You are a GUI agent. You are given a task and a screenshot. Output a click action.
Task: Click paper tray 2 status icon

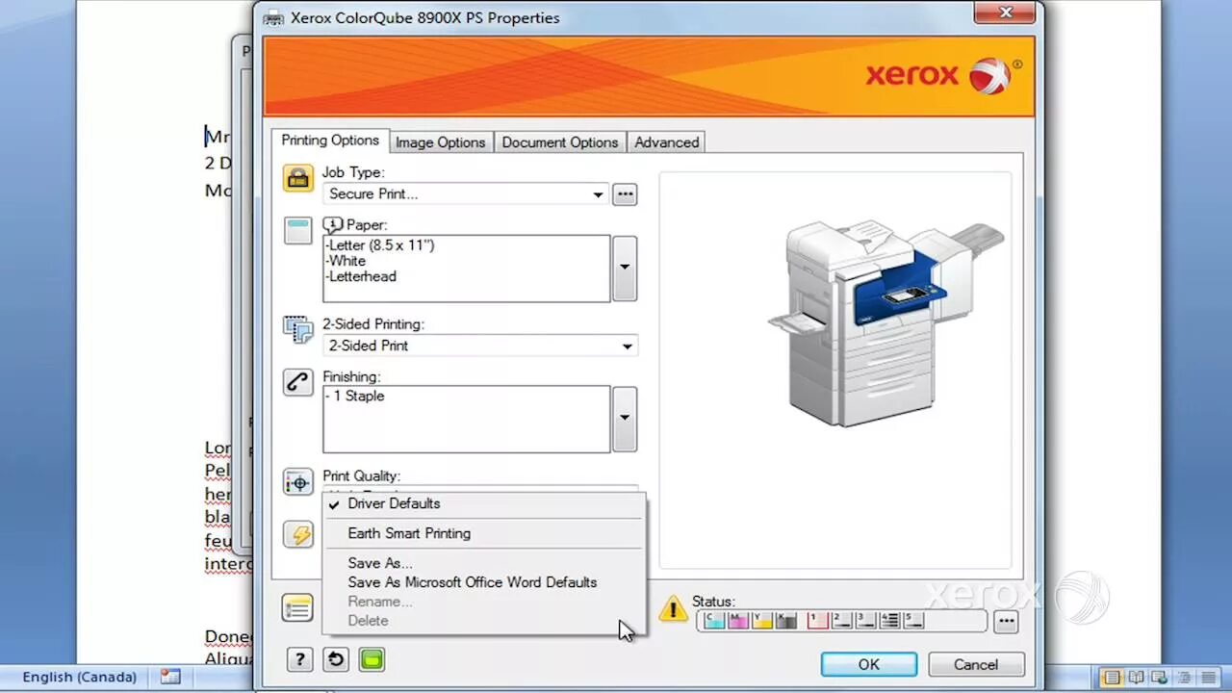841,621
